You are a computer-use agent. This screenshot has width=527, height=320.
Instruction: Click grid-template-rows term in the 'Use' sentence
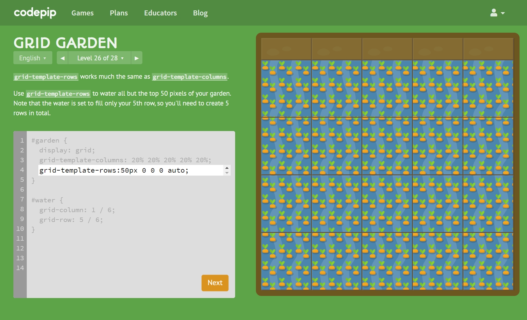pyautogui.click(x=58, y=94)
